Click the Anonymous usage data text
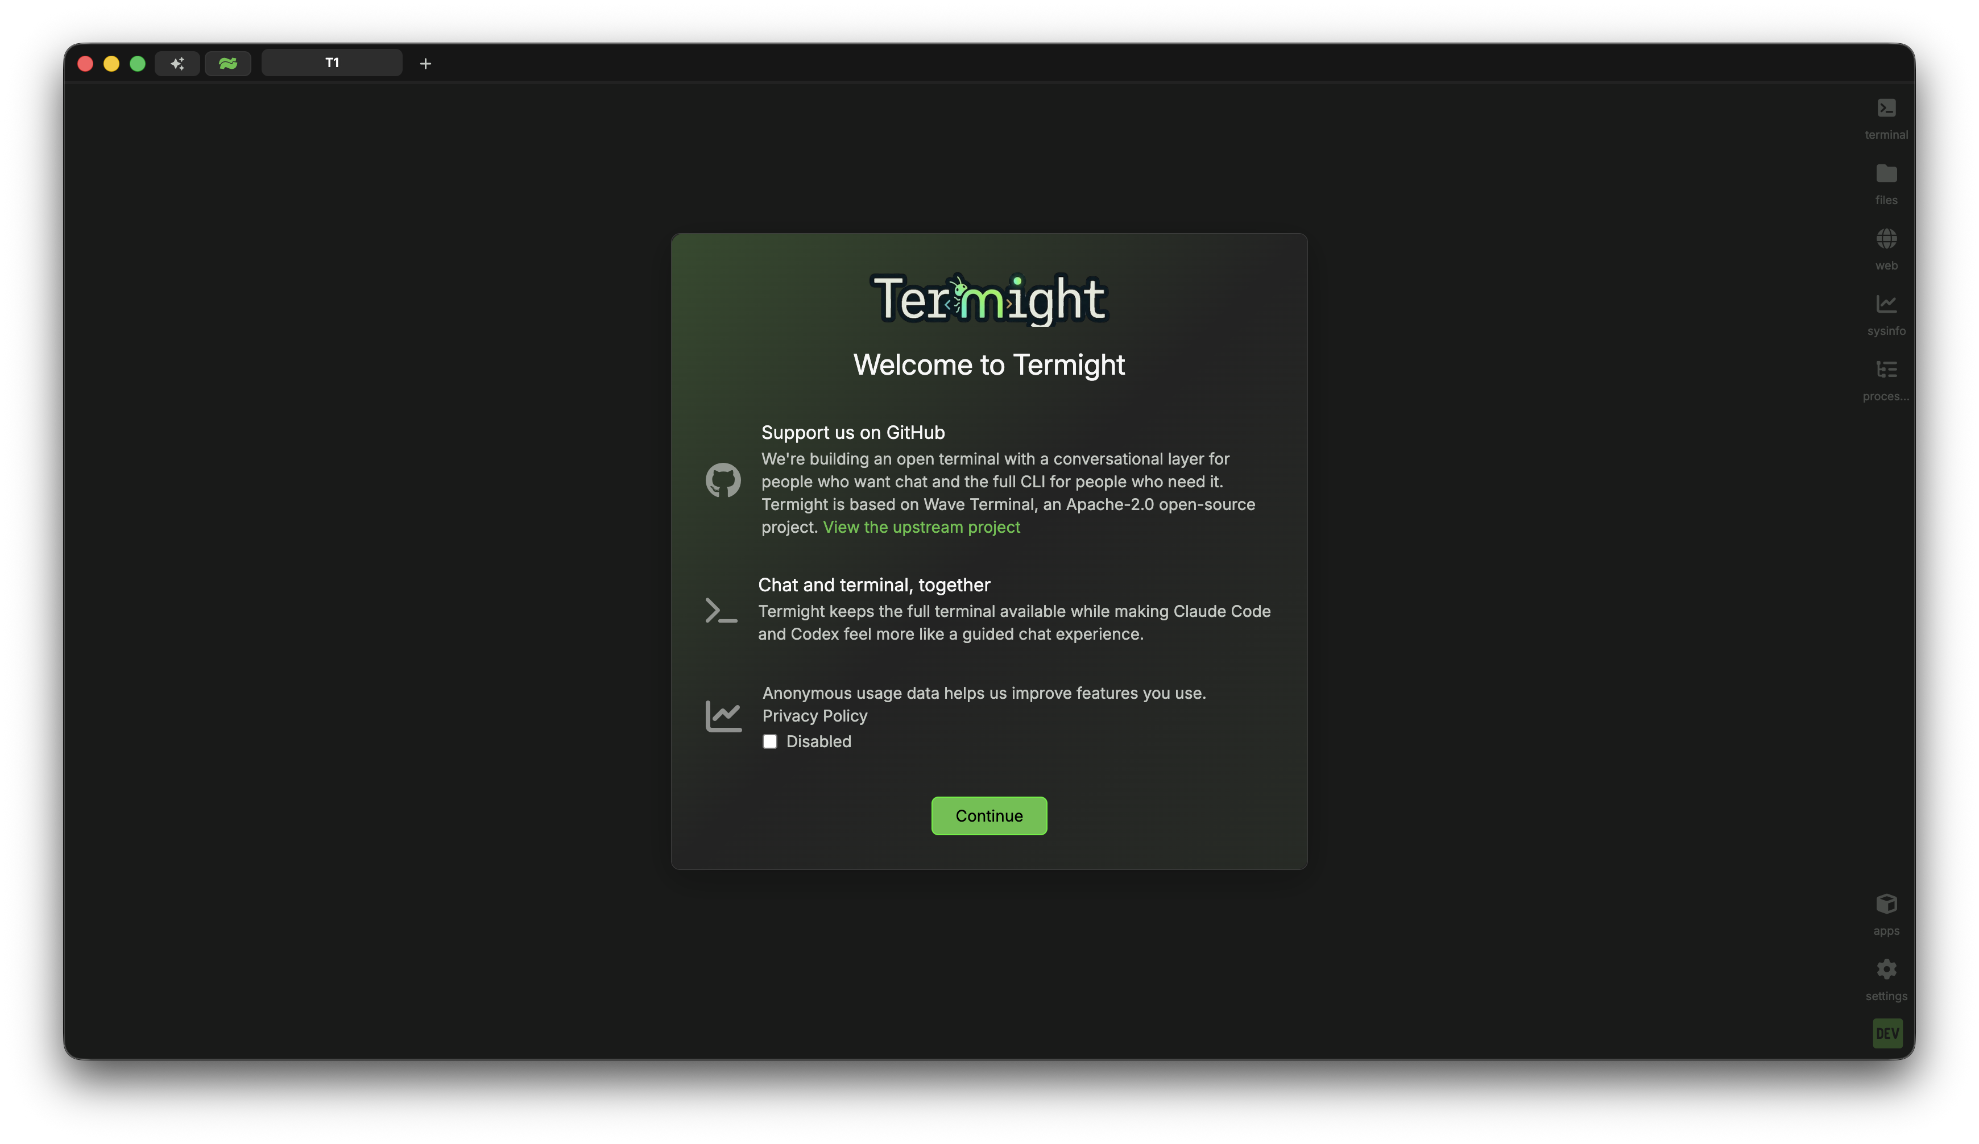 pyautogui.click(x=984, y=693)
